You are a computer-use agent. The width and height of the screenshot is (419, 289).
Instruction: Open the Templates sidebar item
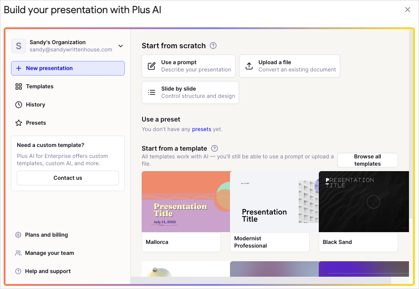click(68, 86)
